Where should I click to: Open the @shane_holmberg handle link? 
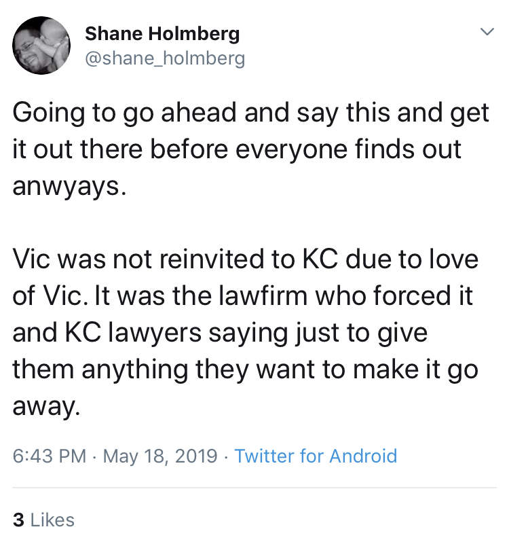(x=165, y=58)
